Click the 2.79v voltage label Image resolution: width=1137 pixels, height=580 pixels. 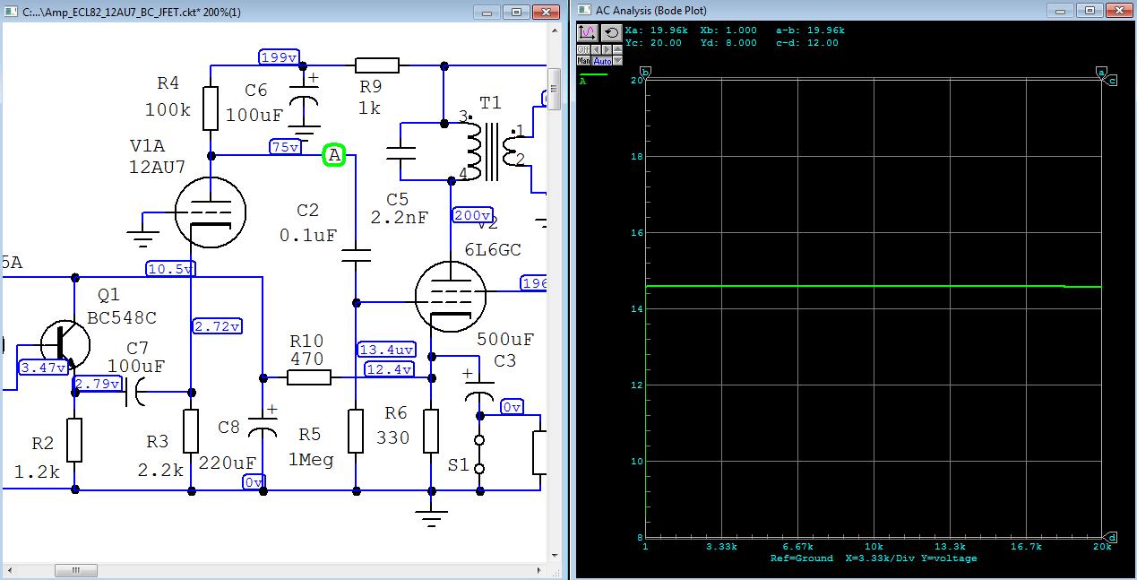point(98,384)
